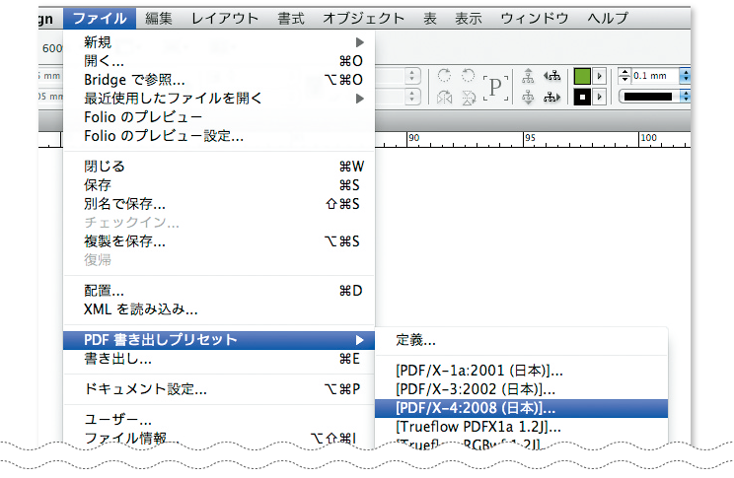Click the green fill color swatch
The width and height of the screenshot is (734, 478).
click(x=582, y=76)
